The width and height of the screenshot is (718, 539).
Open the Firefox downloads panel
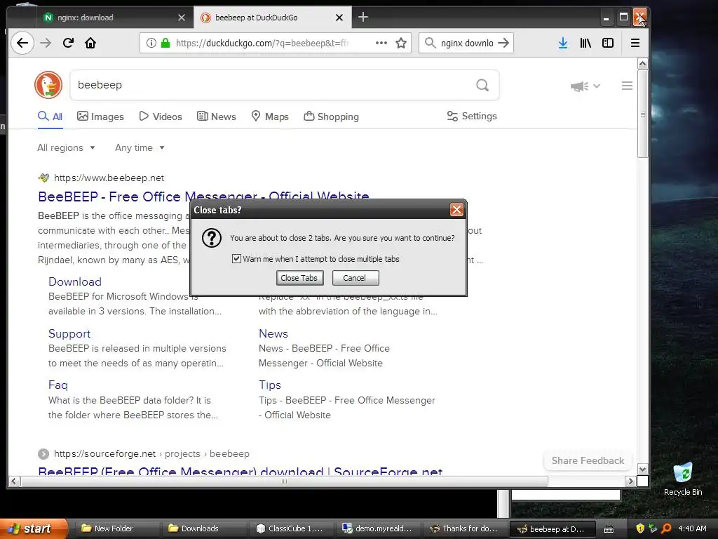[x=563, y=43]
